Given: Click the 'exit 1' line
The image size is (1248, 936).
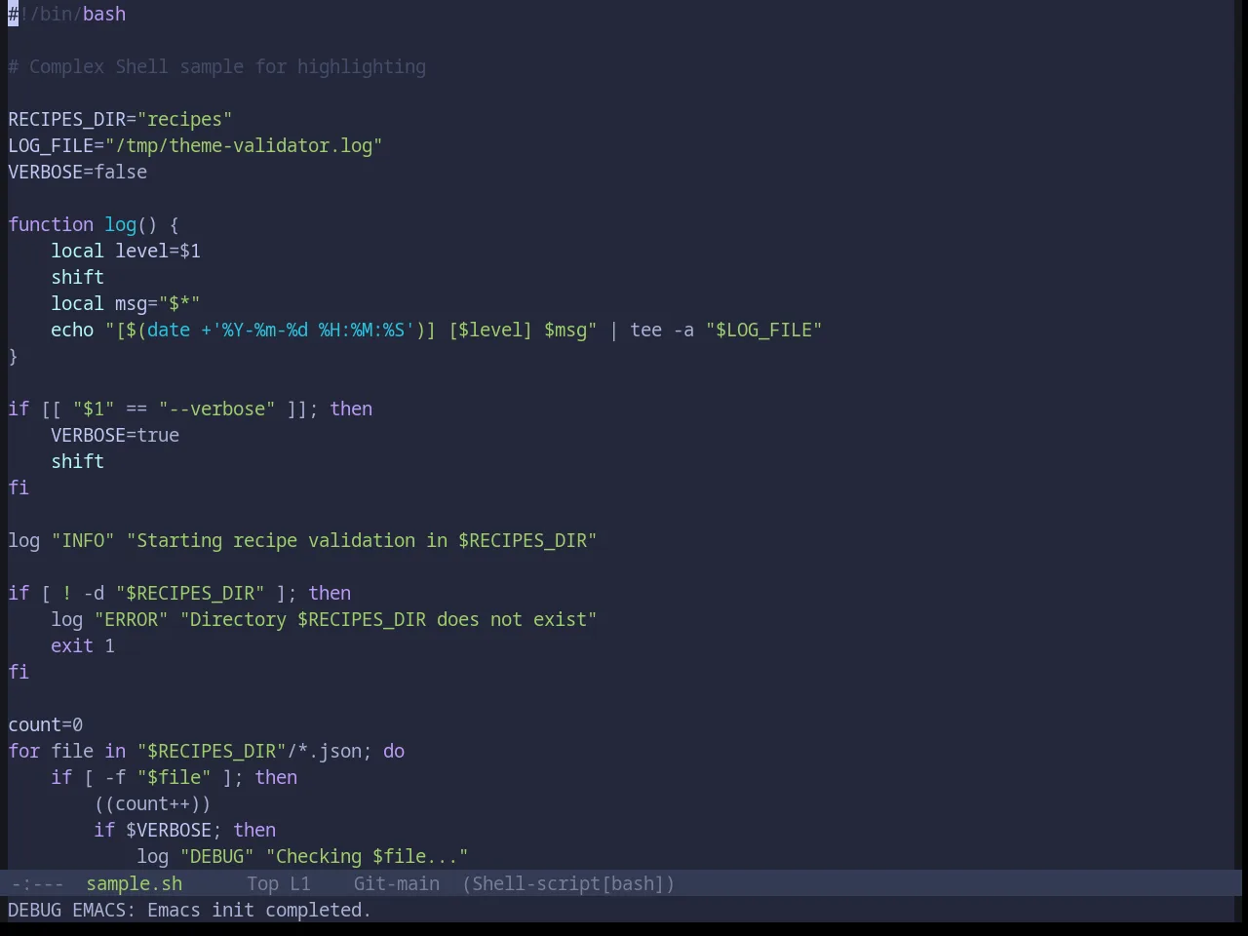Looking at the screenshot, I should 83,645.
